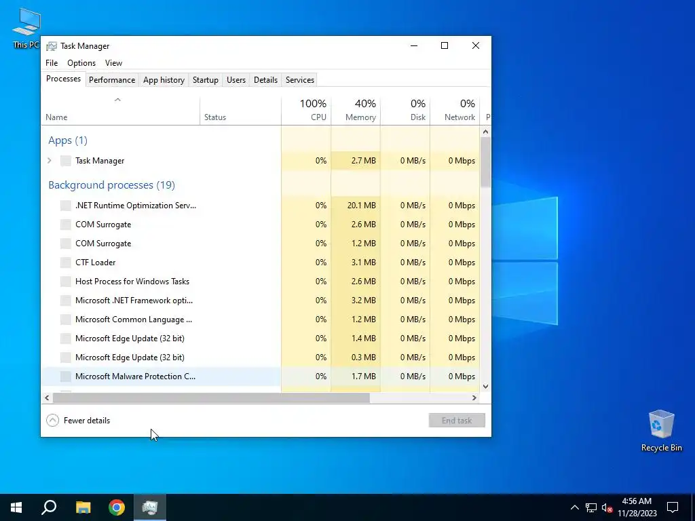Switch to the Details tab
Viewport: 695px width, 521px height.
click(x=265, y=80)
